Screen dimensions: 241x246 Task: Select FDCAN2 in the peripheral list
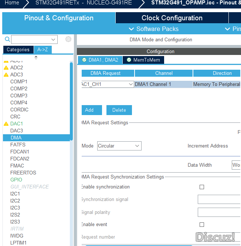[x=20, y=159]
